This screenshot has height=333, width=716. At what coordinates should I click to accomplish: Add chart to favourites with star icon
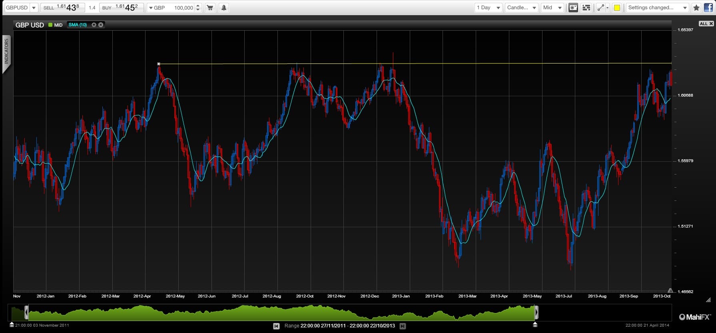coord(696,8)
